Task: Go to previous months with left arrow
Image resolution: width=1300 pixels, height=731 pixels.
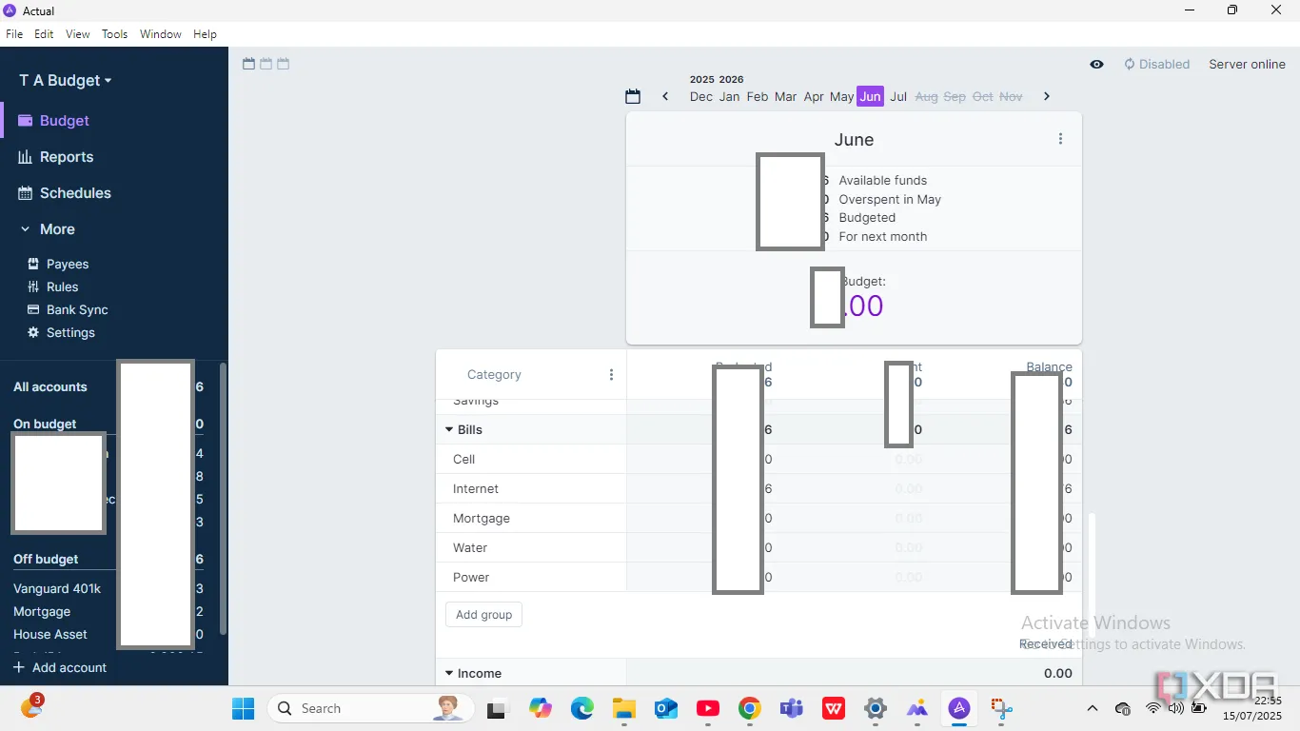Action: coord(665,96)
